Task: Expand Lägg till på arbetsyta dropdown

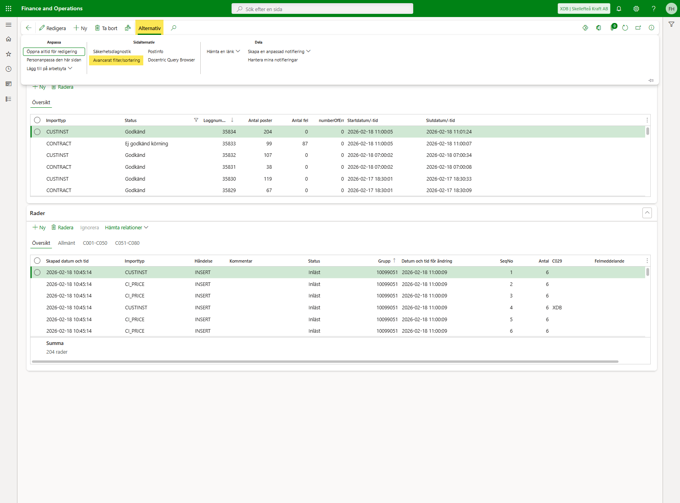Action: coord(49,69)
